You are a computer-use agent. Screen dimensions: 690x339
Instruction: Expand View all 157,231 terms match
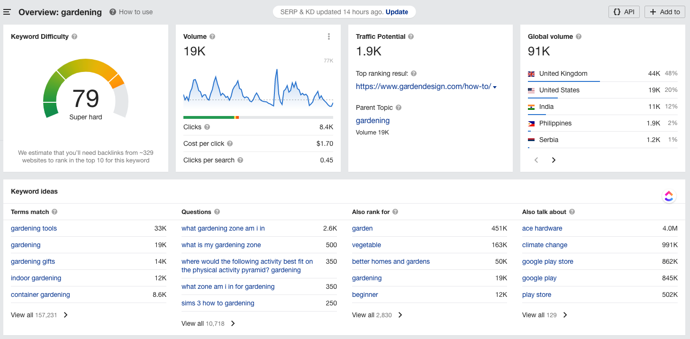click(40, 315)
